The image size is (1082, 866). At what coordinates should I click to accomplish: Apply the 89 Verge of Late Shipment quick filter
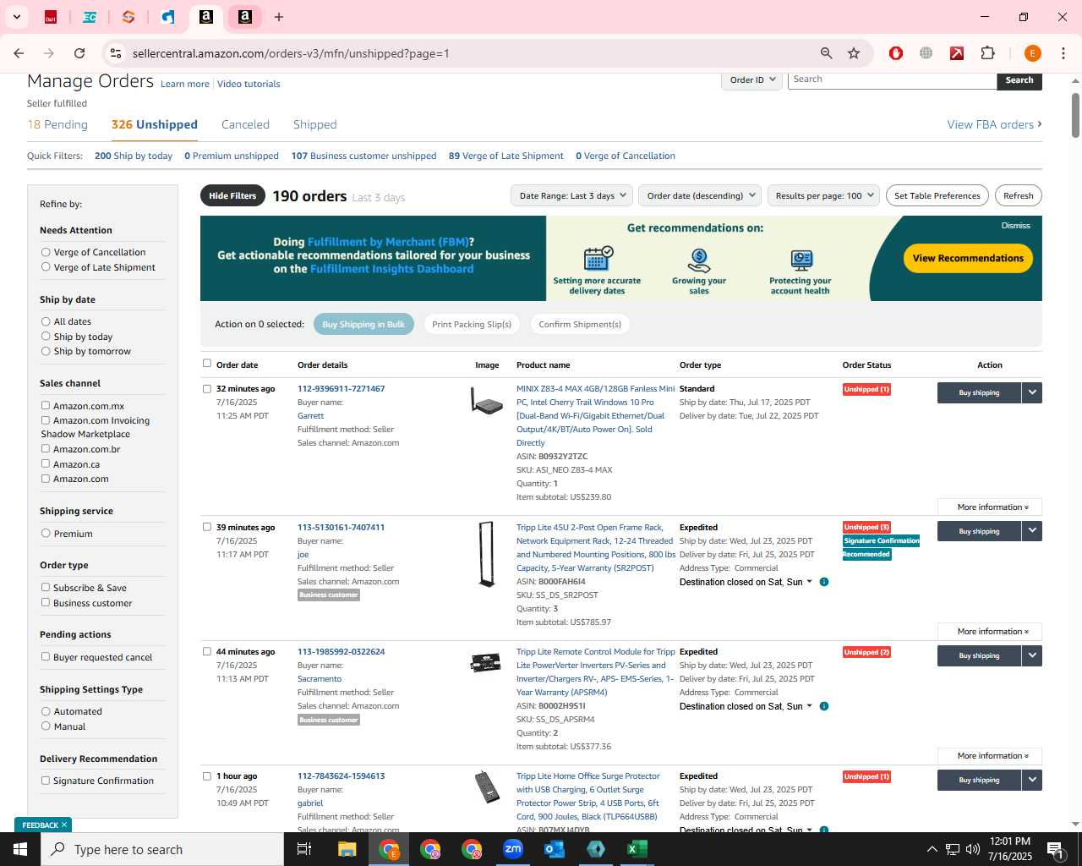coord(506,156)
